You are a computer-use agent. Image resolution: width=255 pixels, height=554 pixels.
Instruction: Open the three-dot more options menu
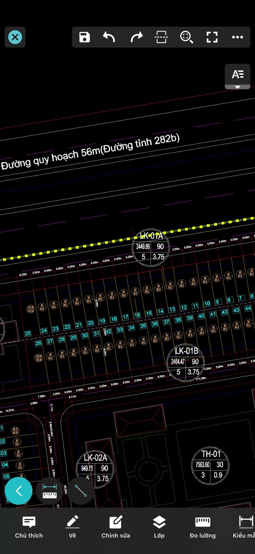[237, 37]
